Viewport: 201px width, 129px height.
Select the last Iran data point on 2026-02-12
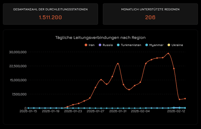click(185, 99)
